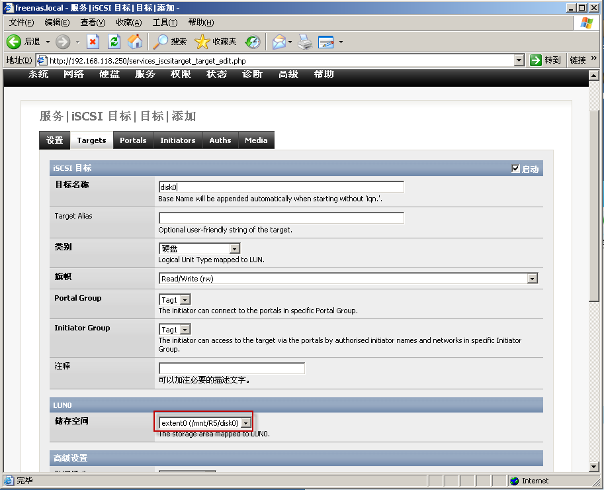Open the Portal Group Tag1 dropdown

175,299
